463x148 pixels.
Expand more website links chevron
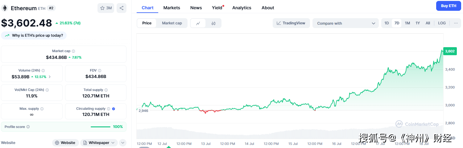pyautogui.click(x=122, y=143)
